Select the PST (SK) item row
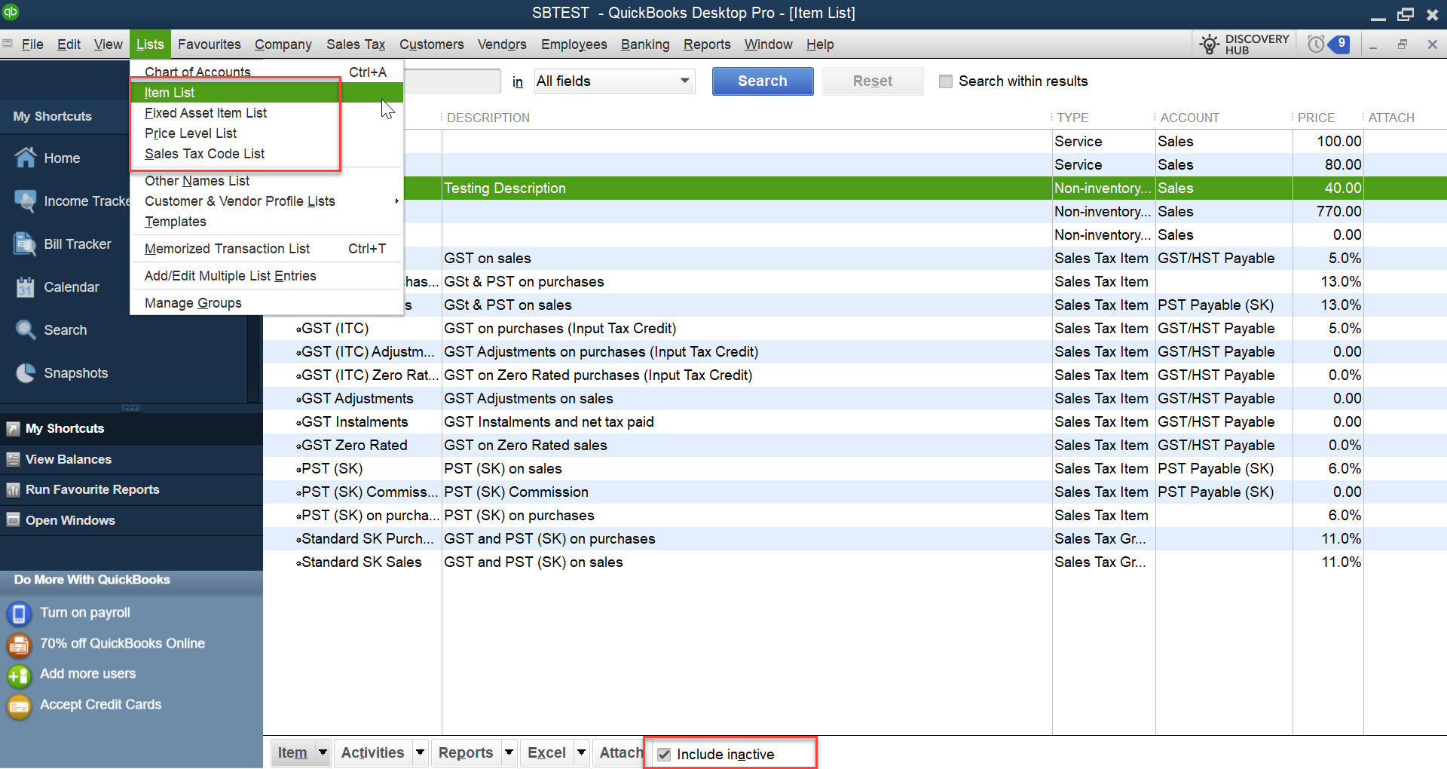This screenshot has height=769, width=1447. click(855, 469)
